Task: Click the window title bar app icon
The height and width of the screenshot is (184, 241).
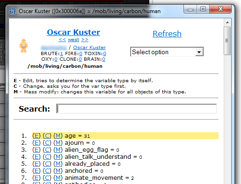Action: pos(12,11)
